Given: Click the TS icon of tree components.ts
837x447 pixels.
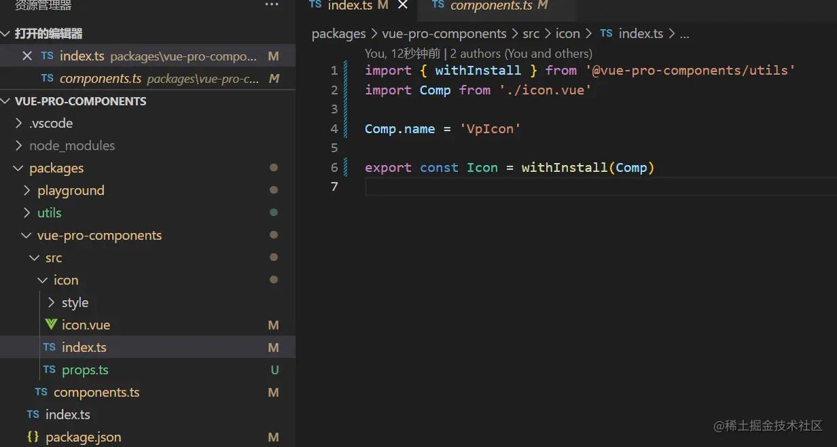Looking at the screenshot, I should [x=41, y=392].
